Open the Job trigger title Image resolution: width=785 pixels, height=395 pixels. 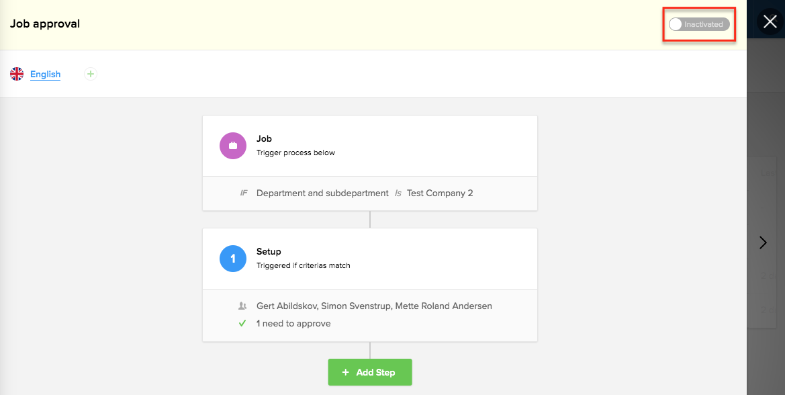pyautogui.click(x=264, y=139)
